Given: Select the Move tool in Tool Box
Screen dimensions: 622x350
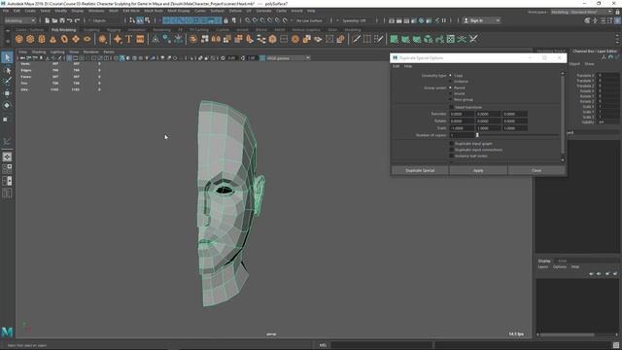Looking at the screenshot, I should coord(7,93).
